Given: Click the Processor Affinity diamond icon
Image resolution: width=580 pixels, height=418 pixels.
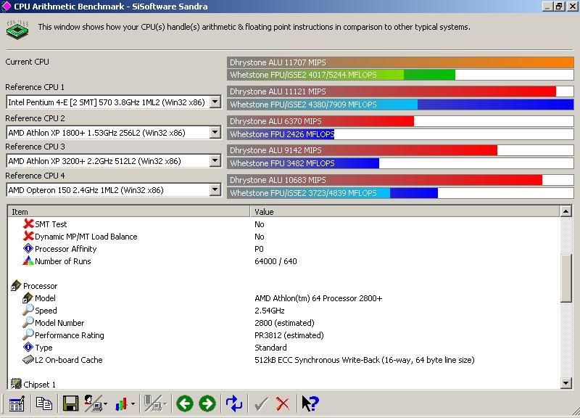Looking at the screenshot, I should (28, 248).
